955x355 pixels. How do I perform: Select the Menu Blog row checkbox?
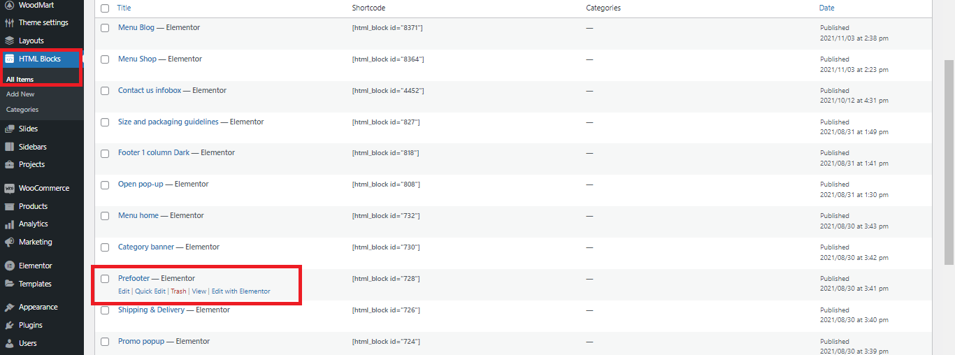click(x=105, y=28)
